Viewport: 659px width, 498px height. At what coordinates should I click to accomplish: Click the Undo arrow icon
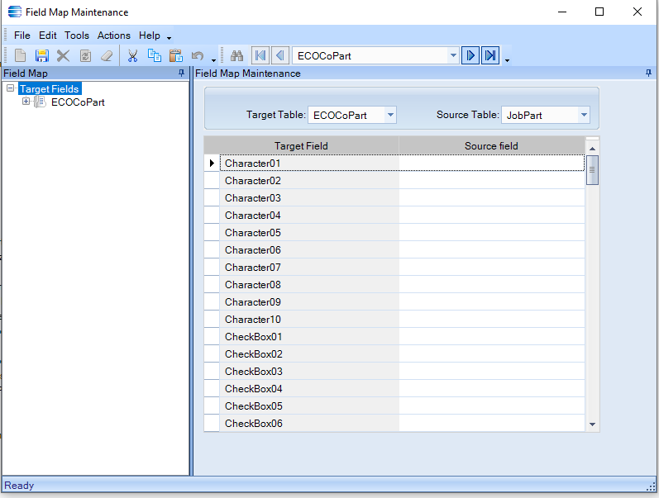(x=198, y=55)
